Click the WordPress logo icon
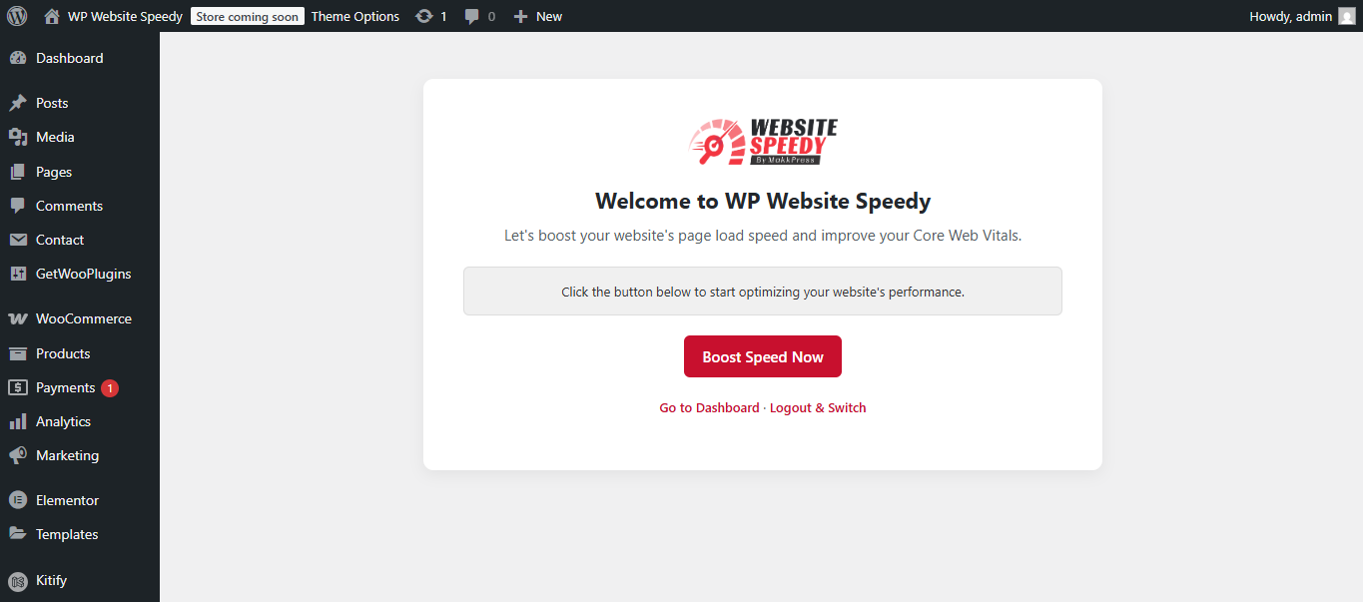Viewport: 1363px width, 602px height. click(x=17, y=16)
